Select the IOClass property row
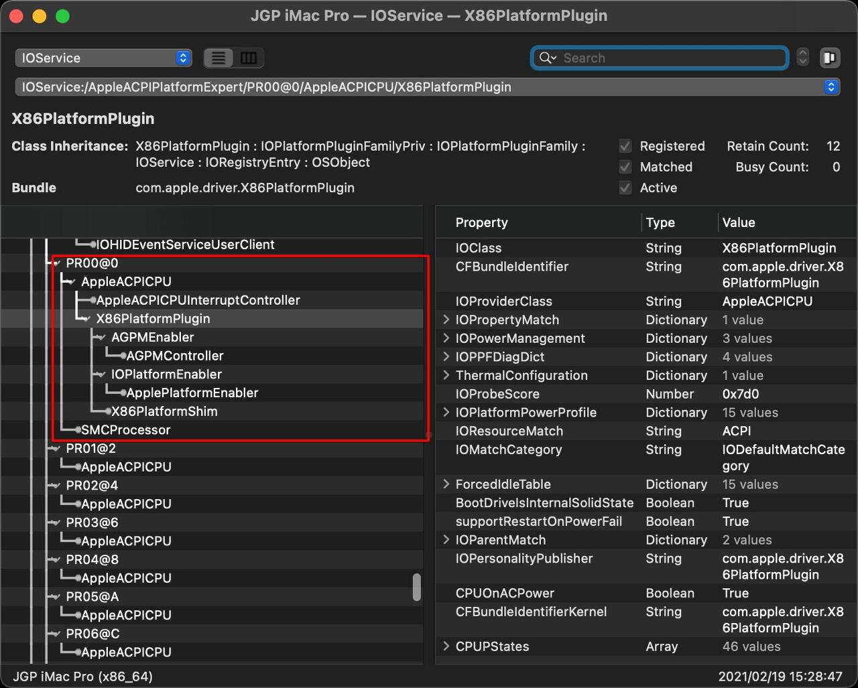This screenshot has height=688, width=858. click(x=646, y=248)
